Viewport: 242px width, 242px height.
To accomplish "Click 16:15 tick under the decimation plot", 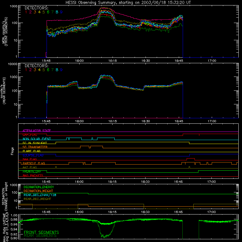I will pyautogui.click(x=112, y=212).
